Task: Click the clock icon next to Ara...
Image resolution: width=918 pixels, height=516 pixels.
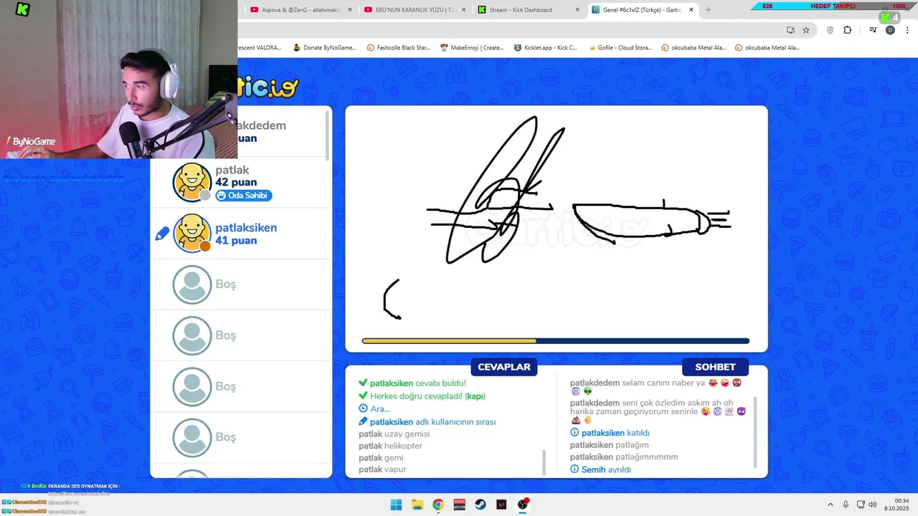Action: point(363,409)
